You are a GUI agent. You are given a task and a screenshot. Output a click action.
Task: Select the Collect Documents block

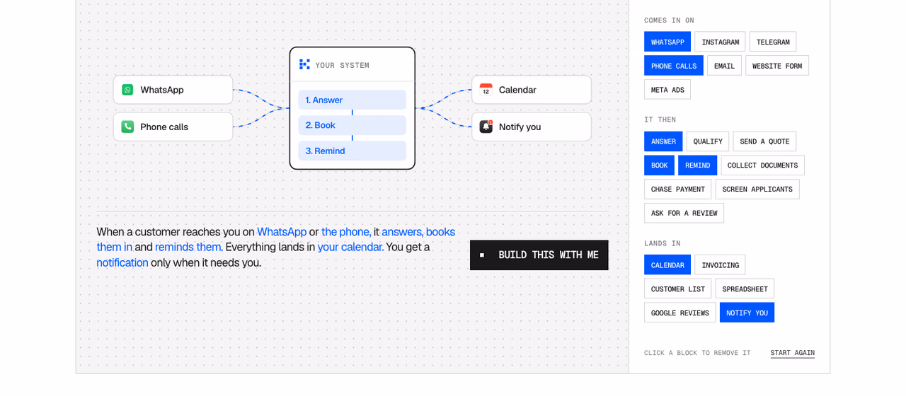(762, 165)
